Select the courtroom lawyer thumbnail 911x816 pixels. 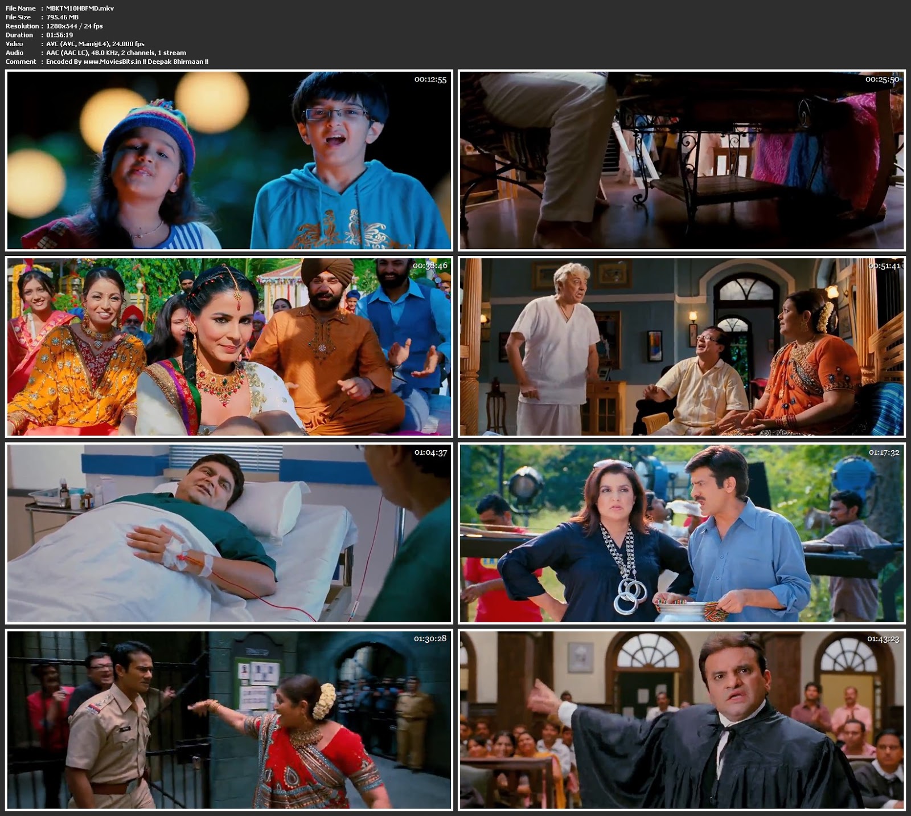coord(682,720)
